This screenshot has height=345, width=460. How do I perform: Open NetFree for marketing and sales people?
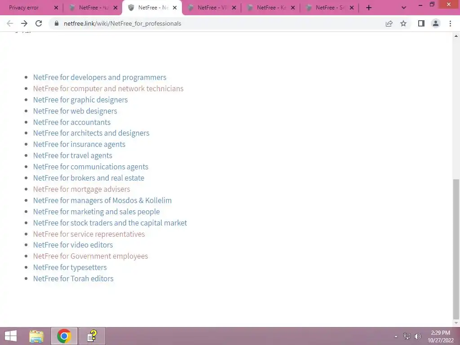coord(97,212)
